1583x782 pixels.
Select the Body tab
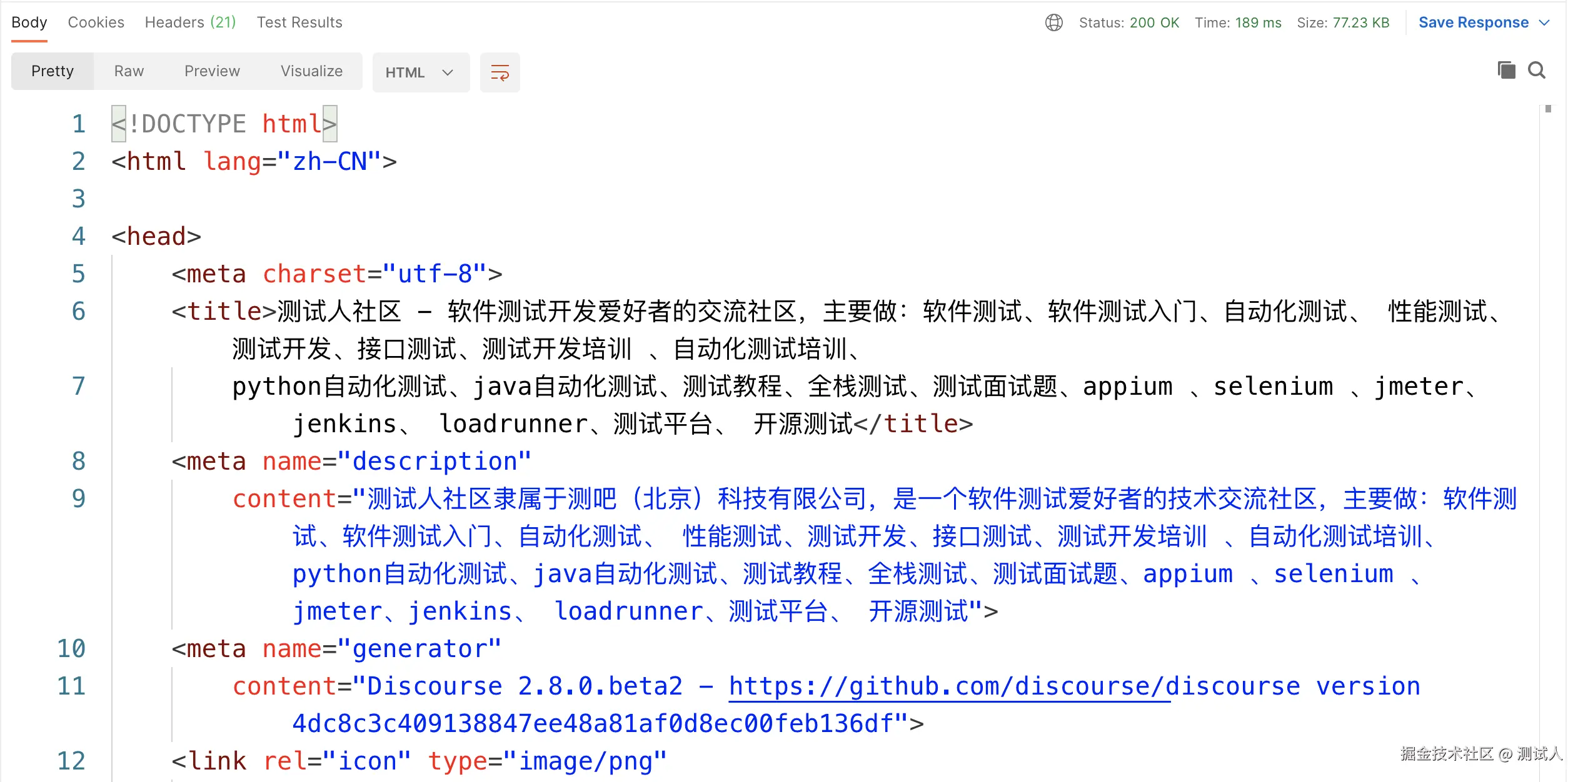click(29, 22)
